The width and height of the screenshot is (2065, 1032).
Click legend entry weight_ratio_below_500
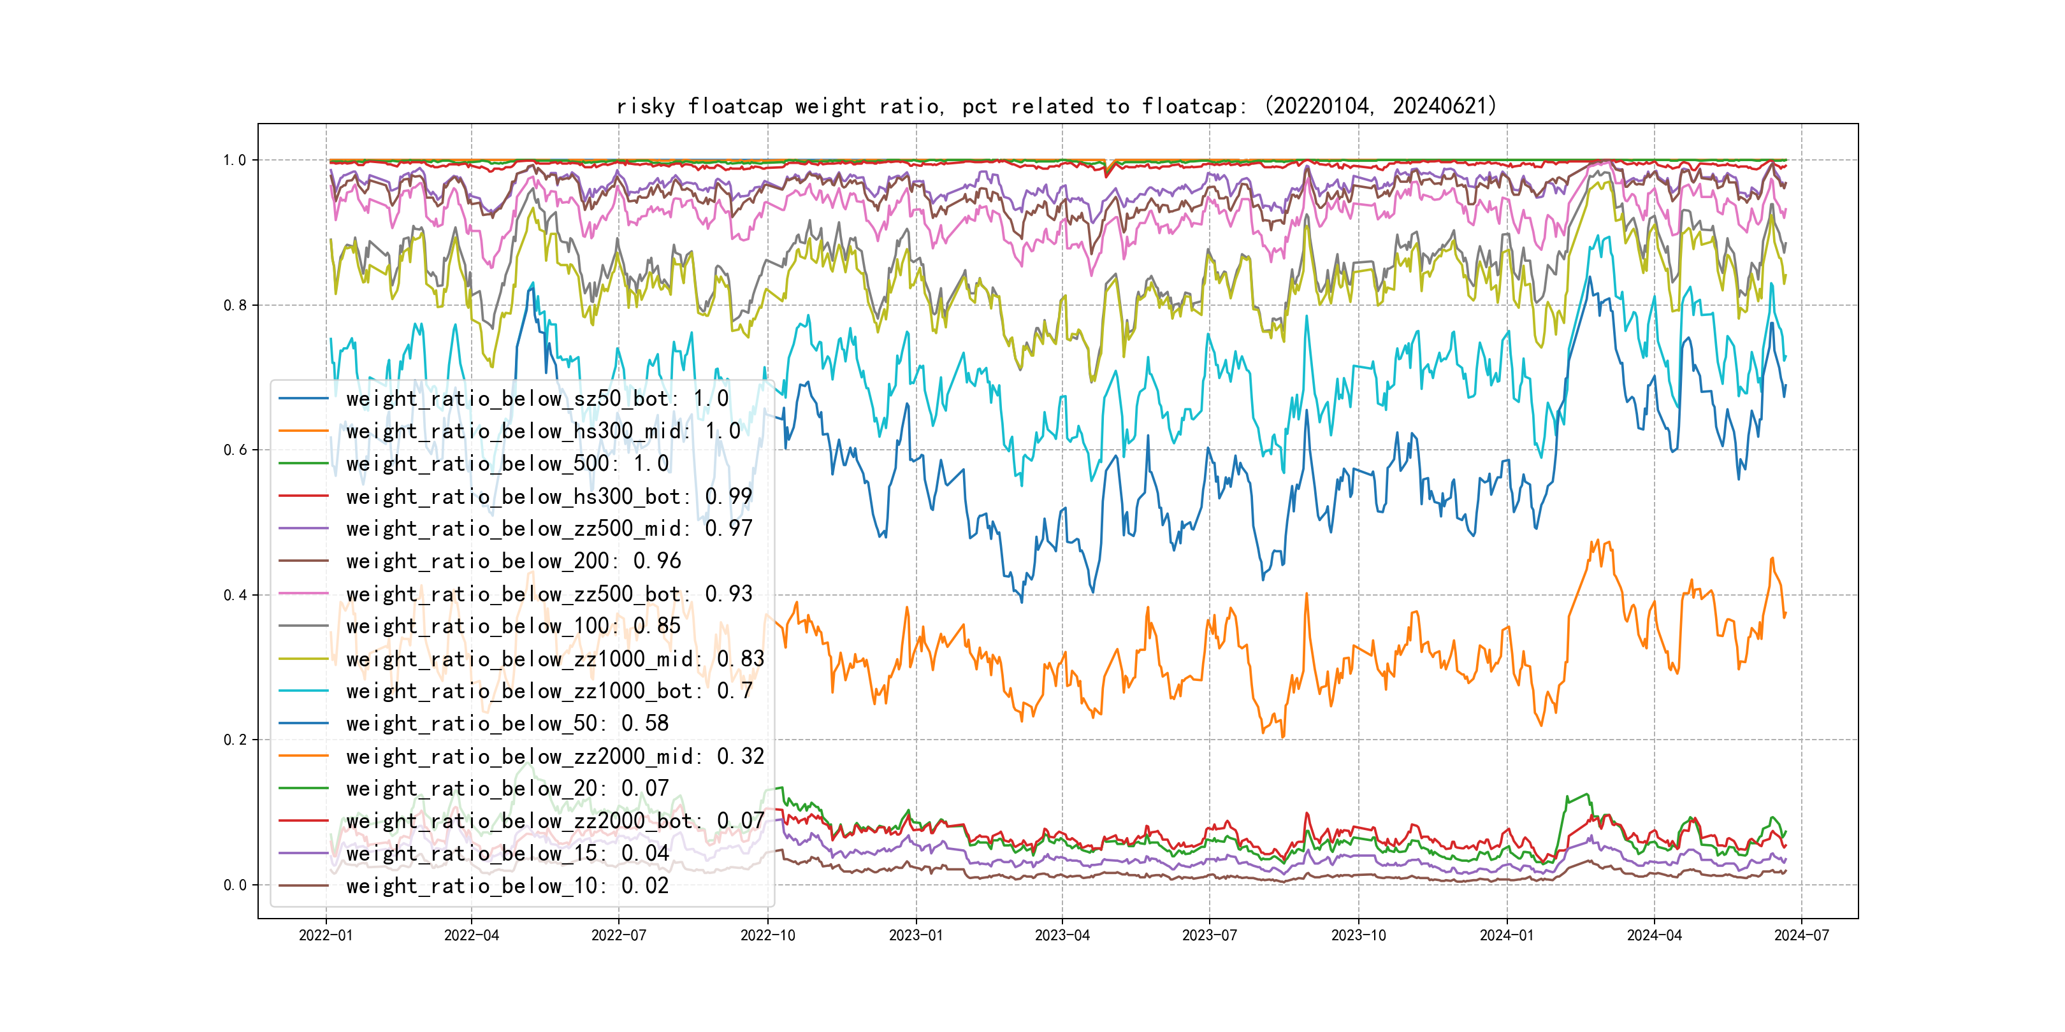tap(507, 463)
